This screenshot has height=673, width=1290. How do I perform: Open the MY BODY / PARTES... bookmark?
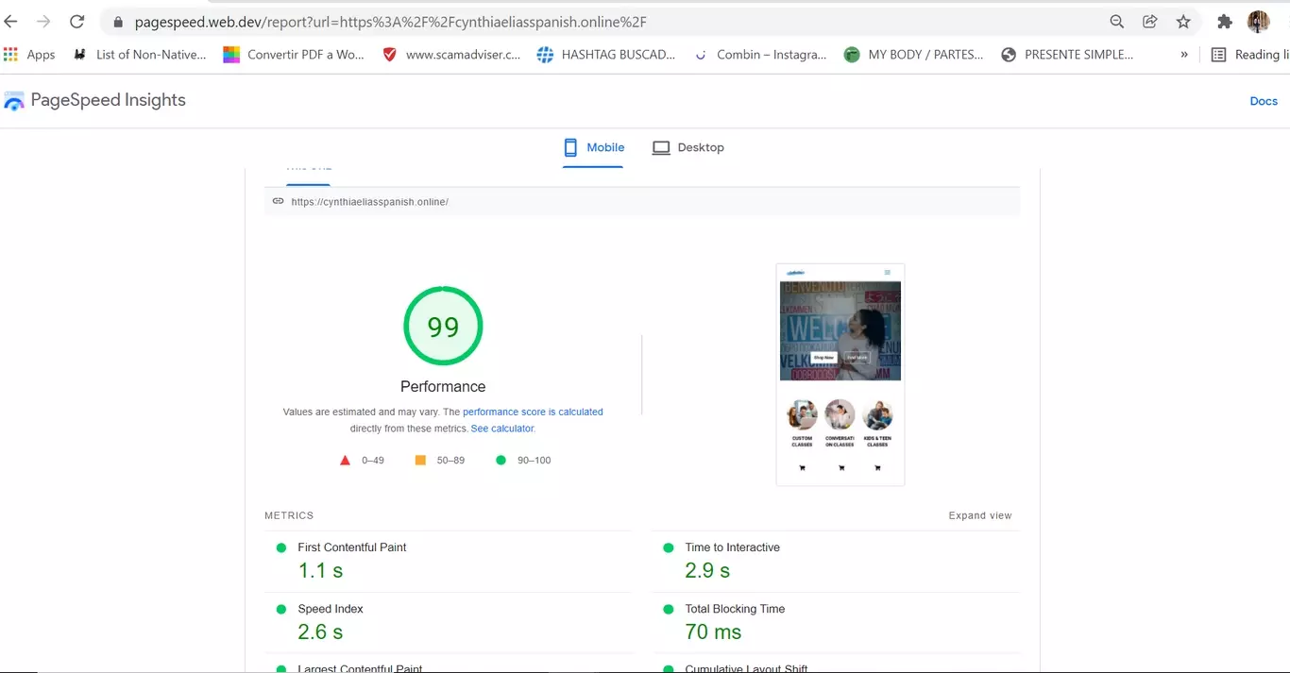tap(914, 55)
